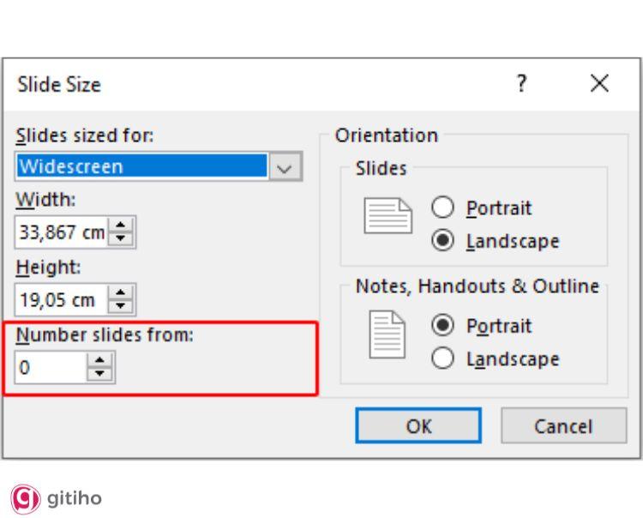This screenshot has width=643, height=518.
Task: Close the Slide Size dialog
Action: pos(600,84)
